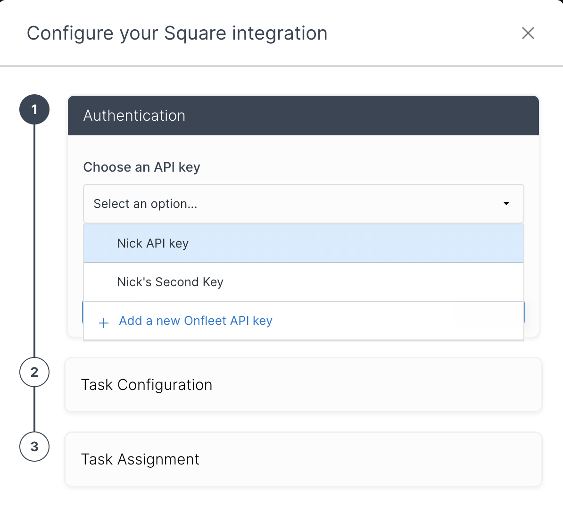Jump to step 3 circle
The image size is (563, 514).
(x=34, y=447)
